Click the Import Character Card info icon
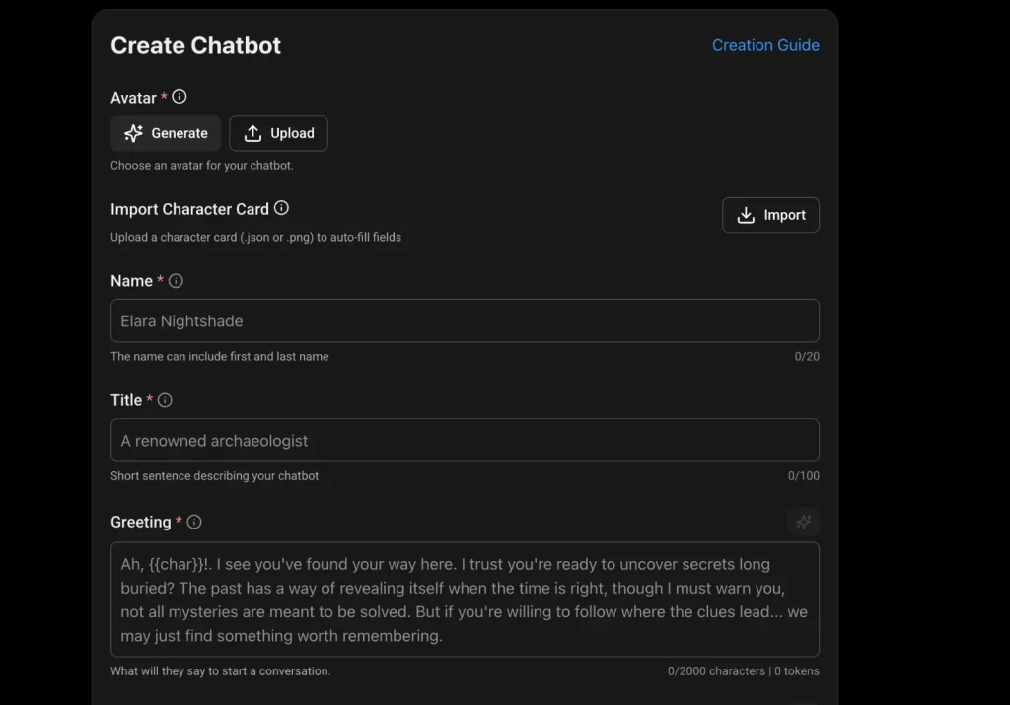 [281, 208]
